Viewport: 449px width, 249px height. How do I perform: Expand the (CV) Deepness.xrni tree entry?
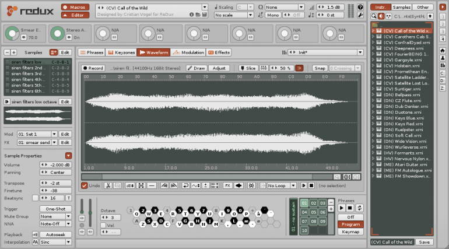tap(374, 48)
